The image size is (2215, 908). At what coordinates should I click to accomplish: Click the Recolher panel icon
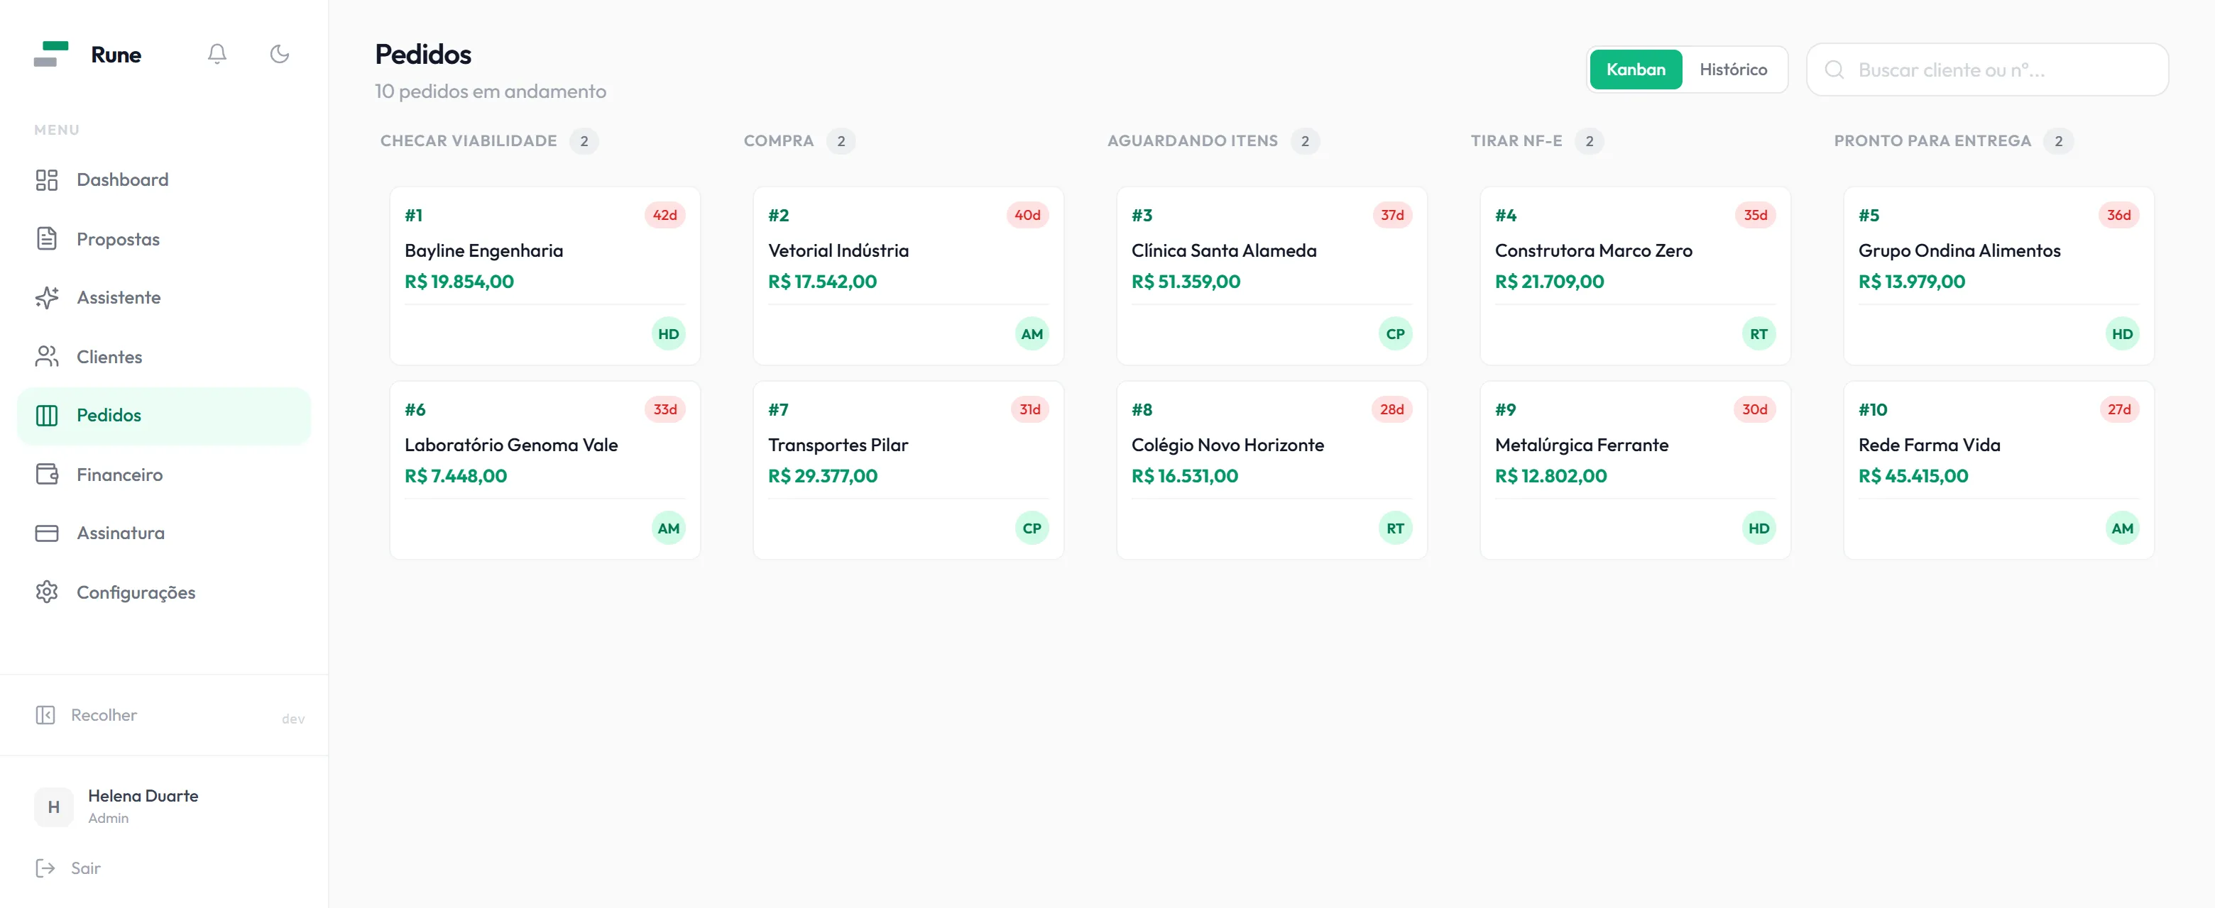pos(45,715)
